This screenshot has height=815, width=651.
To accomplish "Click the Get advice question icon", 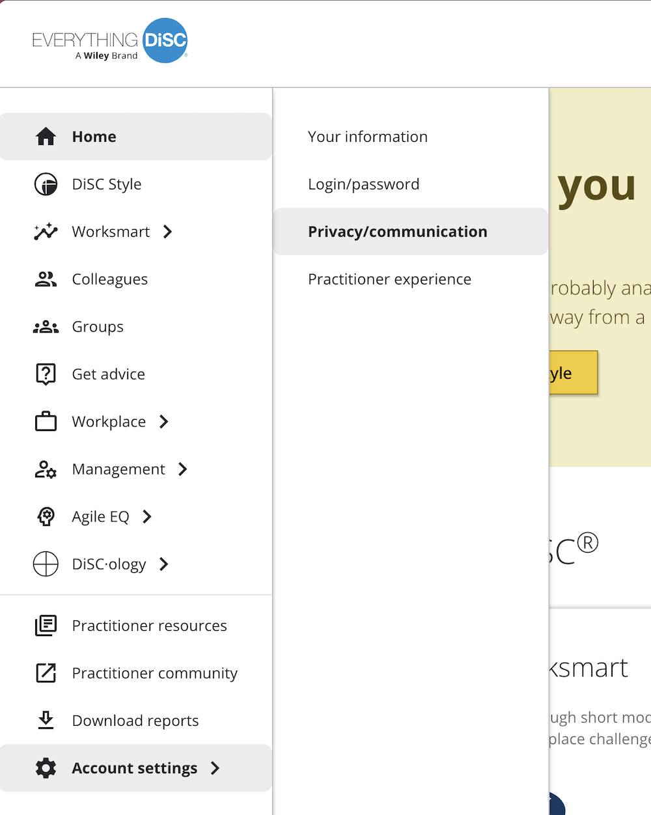I will [46, 374].
